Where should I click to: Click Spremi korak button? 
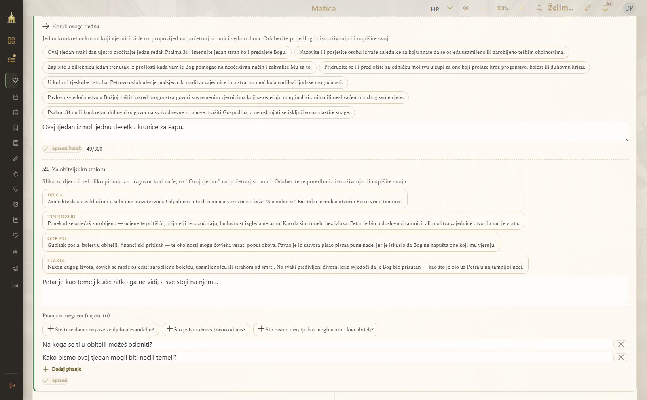(x=62, y=148)
